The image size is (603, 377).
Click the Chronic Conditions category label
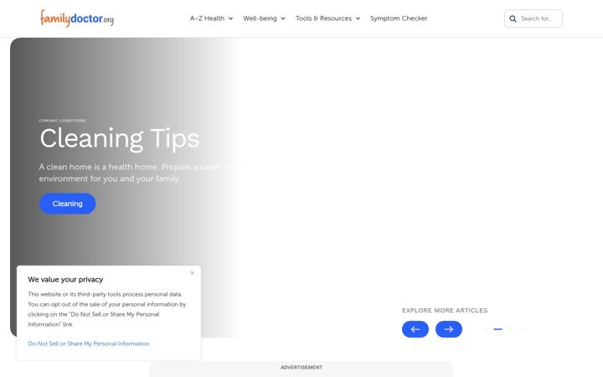(x=62, y=121)
